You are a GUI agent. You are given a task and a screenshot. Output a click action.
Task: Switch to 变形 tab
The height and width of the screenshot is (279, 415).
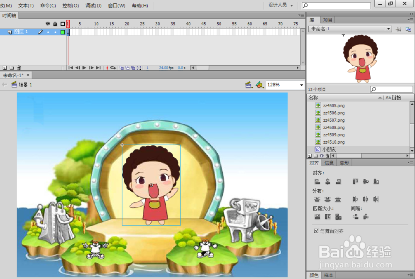pyautogui.click(x=344, y=163)
